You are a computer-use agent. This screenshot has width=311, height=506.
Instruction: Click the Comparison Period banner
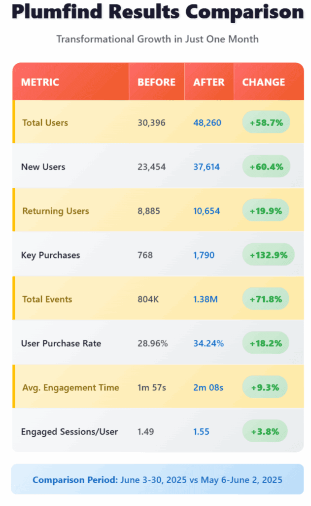coord(157,479)
